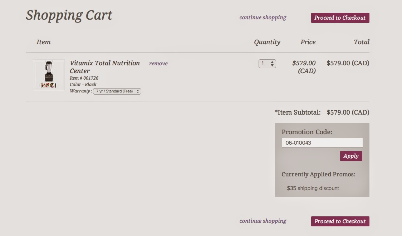Click the Item # 001726 text
Viewport: 402px width, 236px height.
pyautogui.click(x=84, y=78)
